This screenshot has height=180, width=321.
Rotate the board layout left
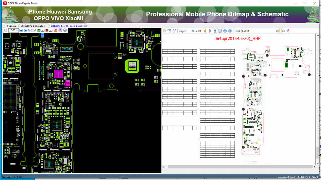[x=30, y=30]
